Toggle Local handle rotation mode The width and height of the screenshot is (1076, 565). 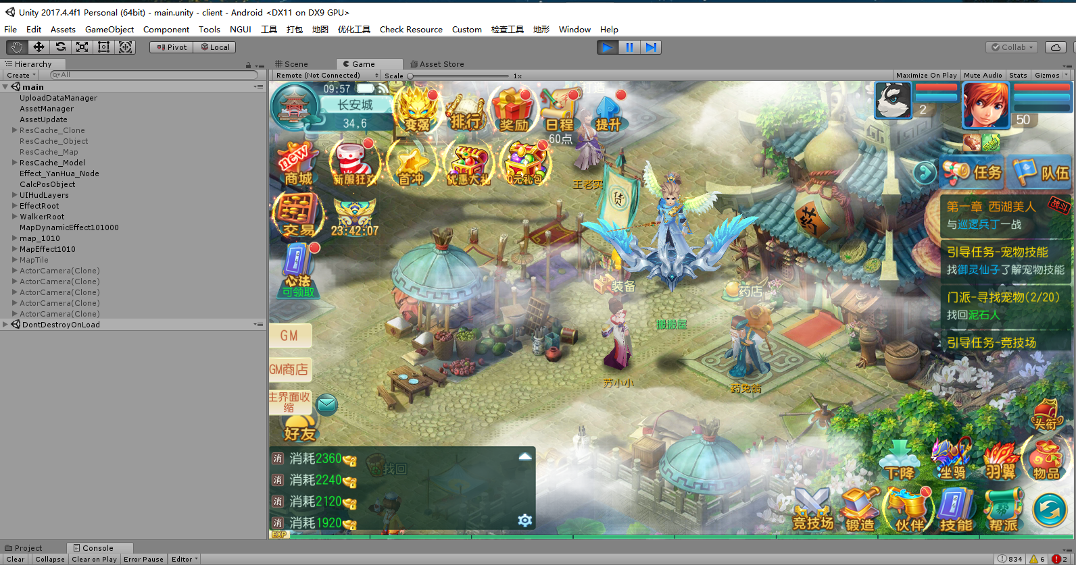(215, 47)
